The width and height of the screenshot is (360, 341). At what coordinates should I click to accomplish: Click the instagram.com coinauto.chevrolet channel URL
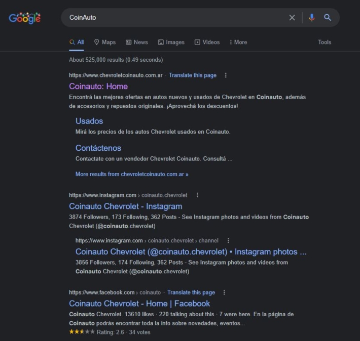coord(147,240)
